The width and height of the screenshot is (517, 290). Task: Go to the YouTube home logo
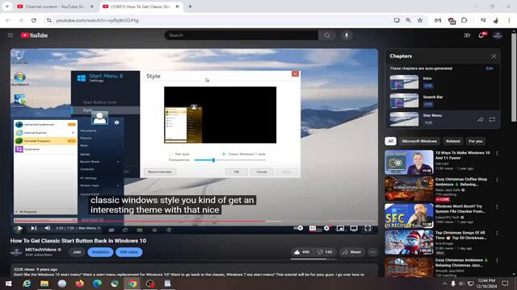tap(34, 35)
